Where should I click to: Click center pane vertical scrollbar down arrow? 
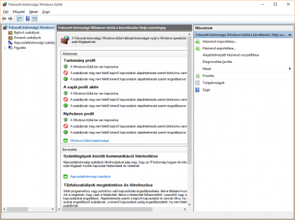point(189,205)
